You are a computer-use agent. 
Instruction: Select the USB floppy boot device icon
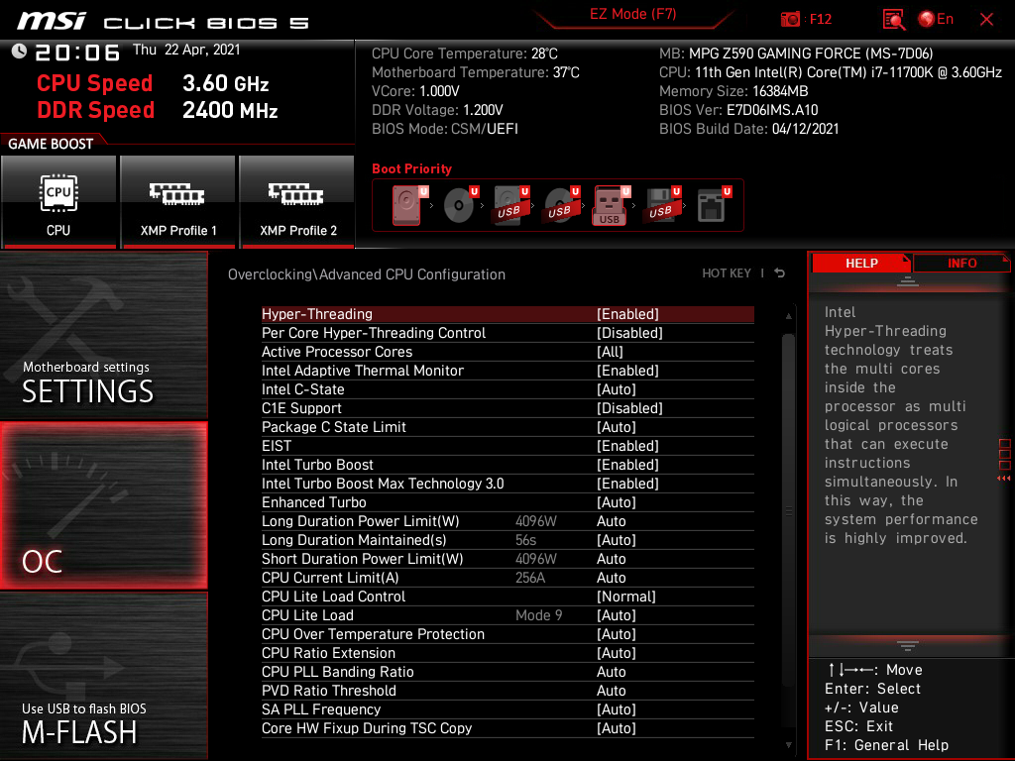(663, 205)
